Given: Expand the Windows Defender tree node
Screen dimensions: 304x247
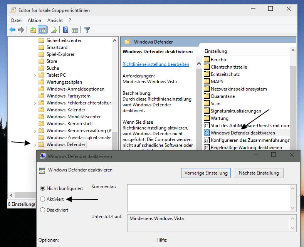Looking at the screenshot, I should (35, 145).
